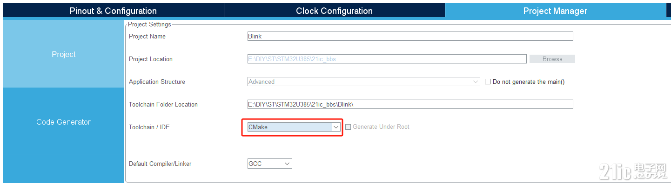Click the Project Settings group title
The image size is (671, 183).
point(149,24)
